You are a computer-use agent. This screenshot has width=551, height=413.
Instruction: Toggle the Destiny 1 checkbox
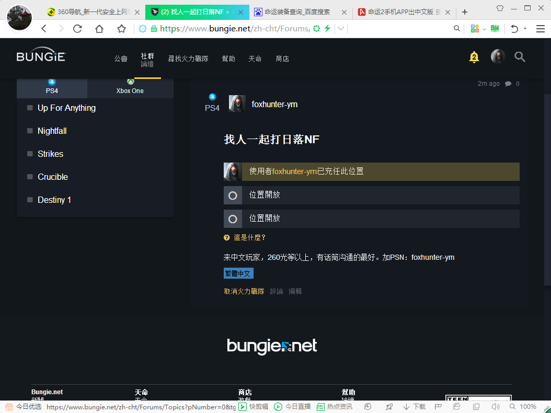click(30, 200)
